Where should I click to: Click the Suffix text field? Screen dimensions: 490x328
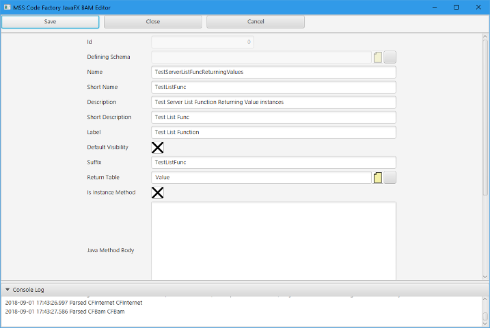pos(273,162)
